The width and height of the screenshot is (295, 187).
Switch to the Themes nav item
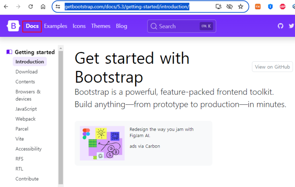101,26
